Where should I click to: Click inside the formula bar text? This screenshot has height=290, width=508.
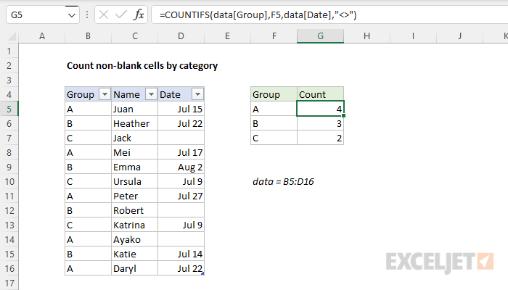pyautogui.click(x=258, y=15)
